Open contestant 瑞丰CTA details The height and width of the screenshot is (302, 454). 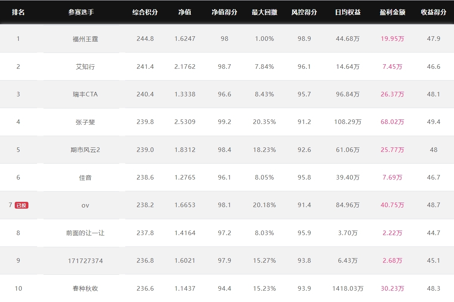pyautogui.click(x=86, y=94)
